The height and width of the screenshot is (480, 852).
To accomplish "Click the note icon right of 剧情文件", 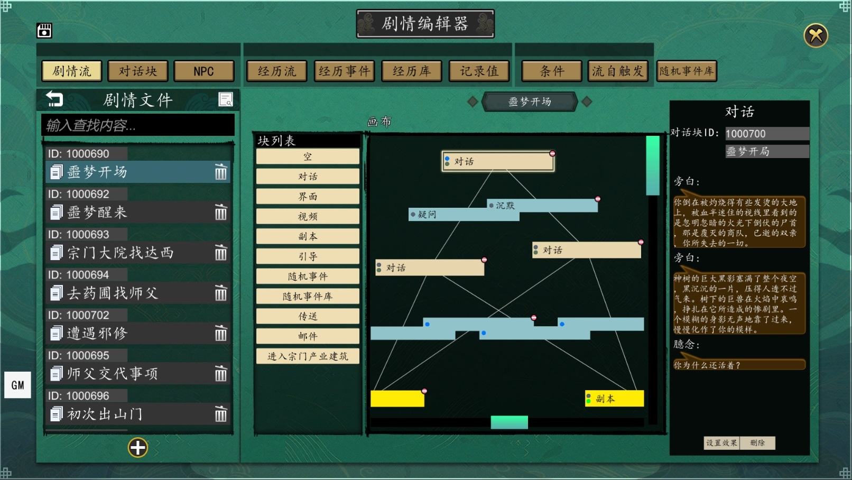I will coord(226,99).
